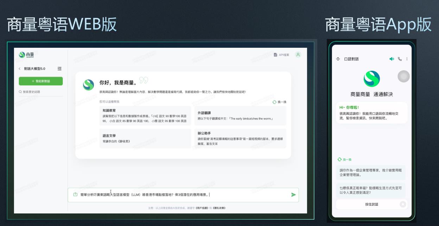Click the back chevron beside 對話大模型5.0
The width and height of the screenshot is (439, 226).
[20, 69]
